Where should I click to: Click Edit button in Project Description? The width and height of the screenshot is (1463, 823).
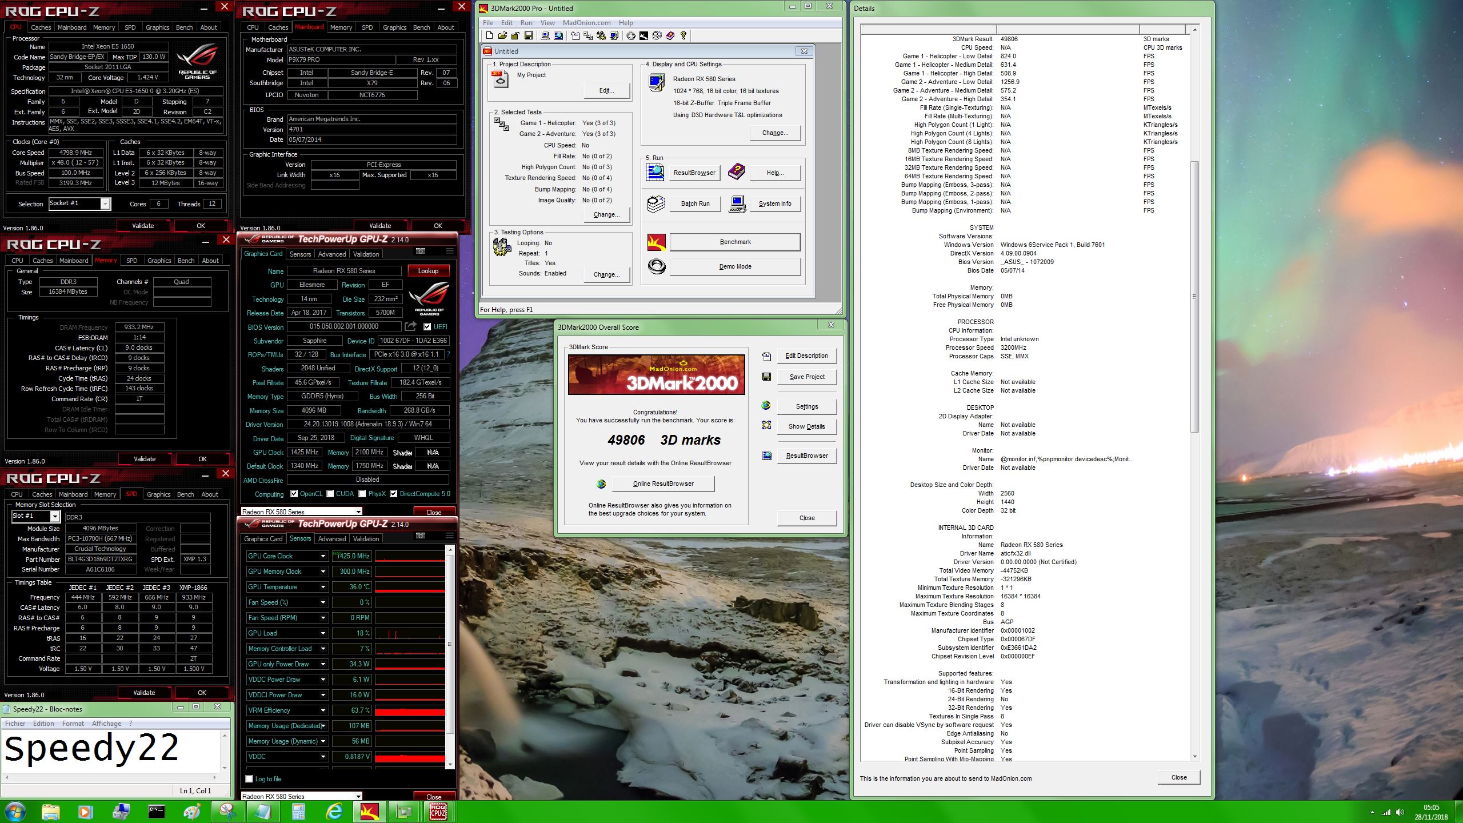click(606, 90)
